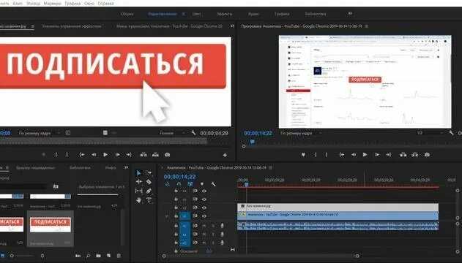Image resolution: width=462 pixels, height=263 pixels.
Task: Solo audio track A1
Action: (213, 226)
